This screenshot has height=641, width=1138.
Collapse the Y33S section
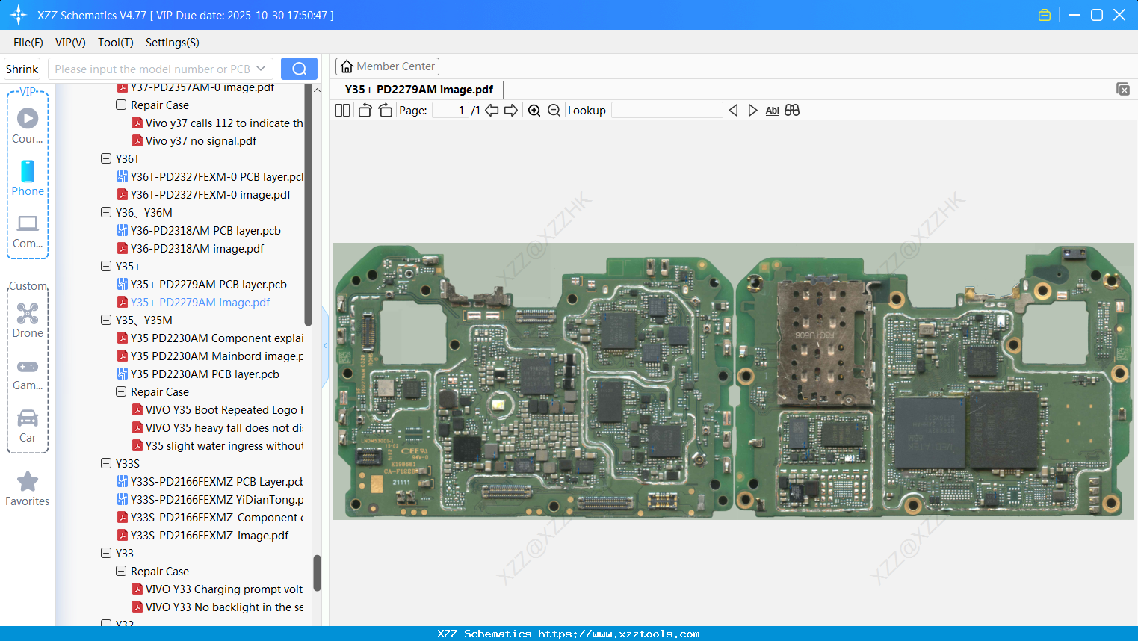click(106, 463)
